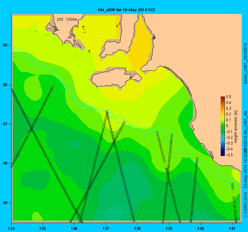Image resolution: width=248 pixels, height=232 pixels.
Task: Click the '-0.4' colorbar tick label
Action: (229, 149)
